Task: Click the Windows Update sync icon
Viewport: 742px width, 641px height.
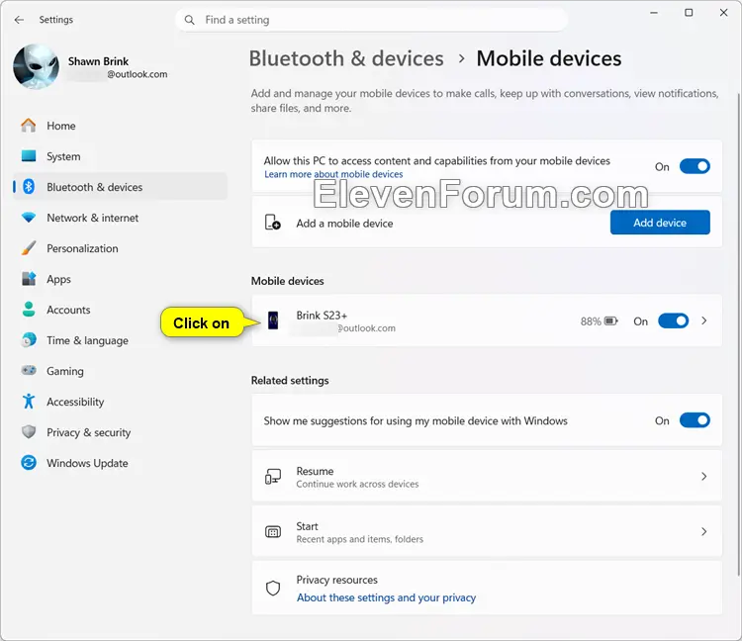Action: pyautogui.click(x=29, y=463)
